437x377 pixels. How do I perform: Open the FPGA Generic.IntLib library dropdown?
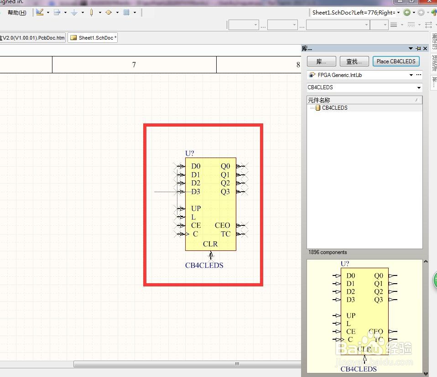411,75
